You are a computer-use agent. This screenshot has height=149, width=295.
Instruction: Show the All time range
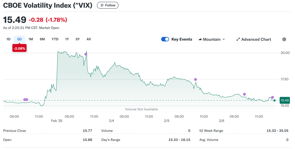pos(89,39)
